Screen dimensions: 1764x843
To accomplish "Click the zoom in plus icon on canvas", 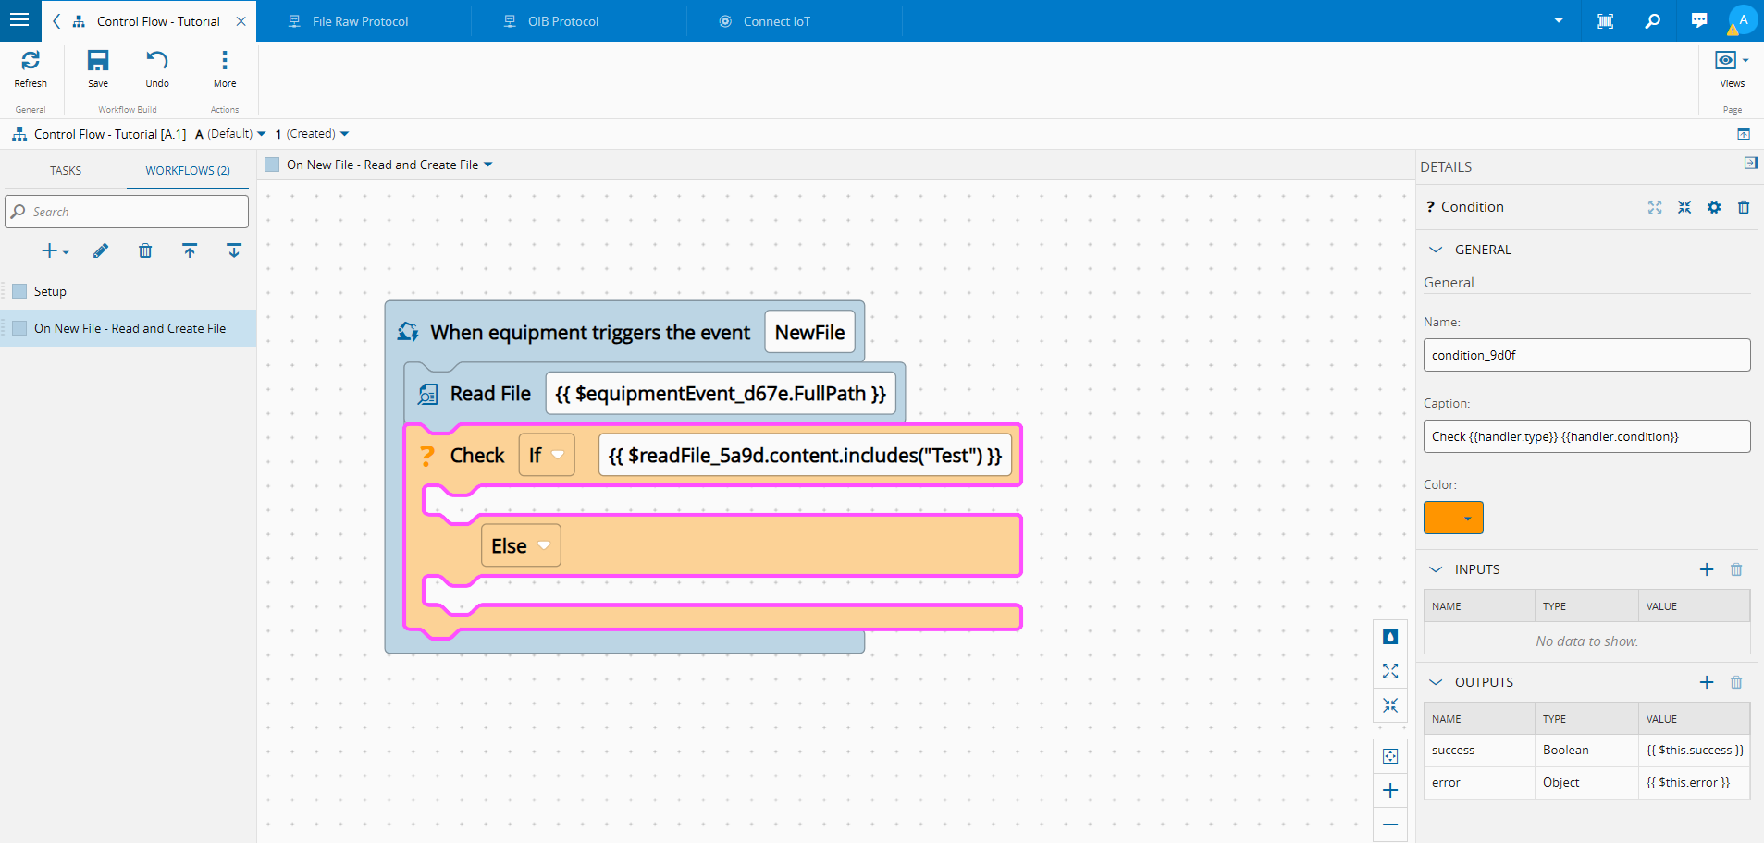I will coord(1390,790).
